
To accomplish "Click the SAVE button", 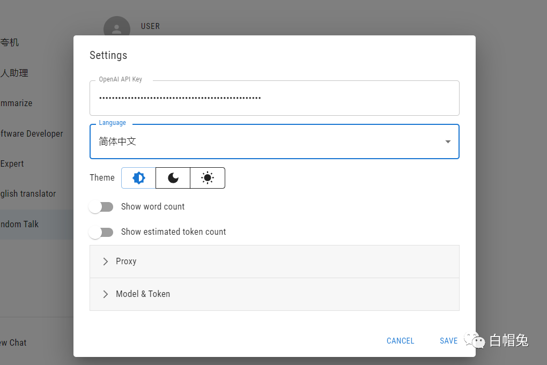I will (x=449, y=340).
